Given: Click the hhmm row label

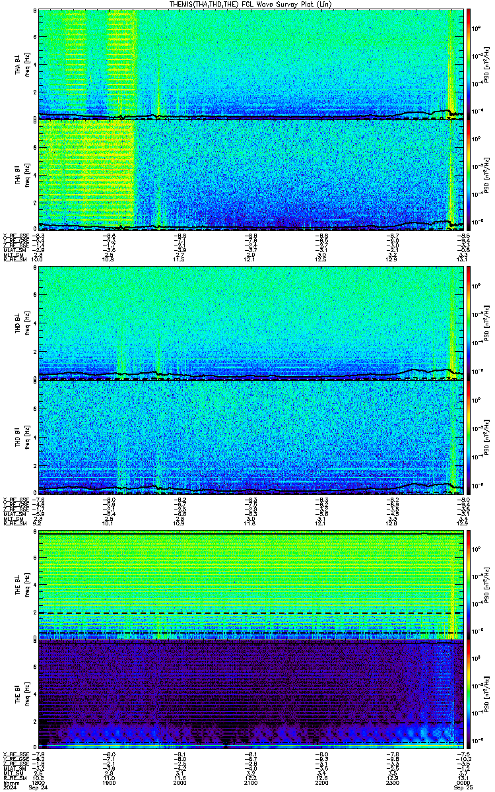Looking at the screenshot, I should pos(10,783).
